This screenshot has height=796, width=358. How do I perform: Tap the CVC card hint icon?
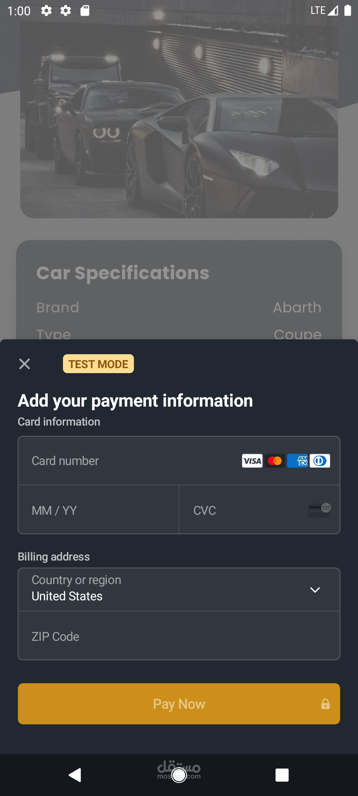coord(319,510)
